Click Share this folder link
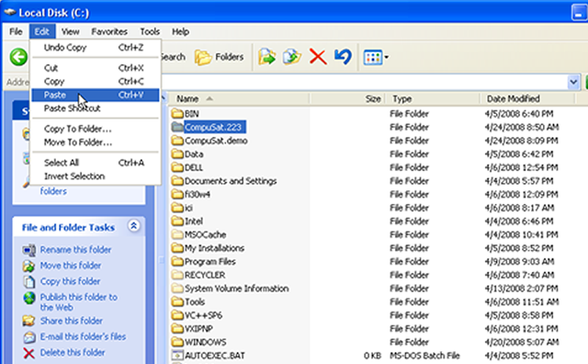Screen dimensions: 588x364 pos(72,321)
